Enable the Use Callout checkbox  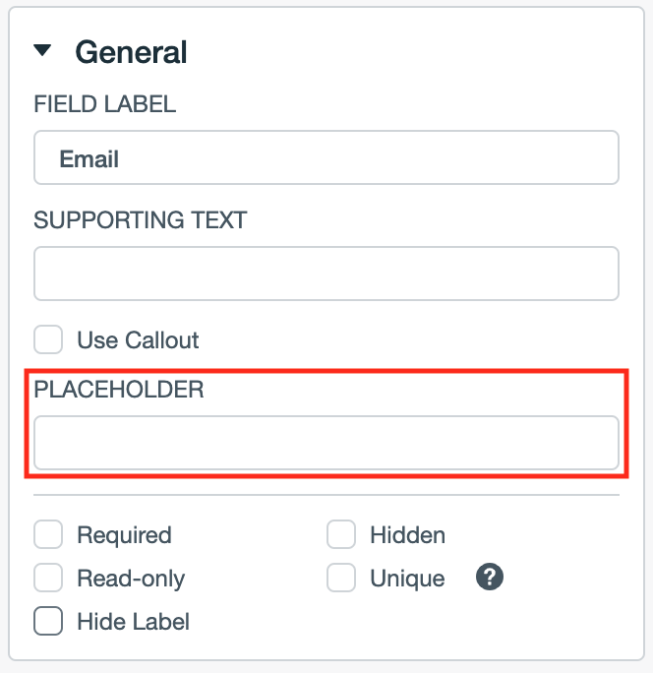(x=48, y=340)
